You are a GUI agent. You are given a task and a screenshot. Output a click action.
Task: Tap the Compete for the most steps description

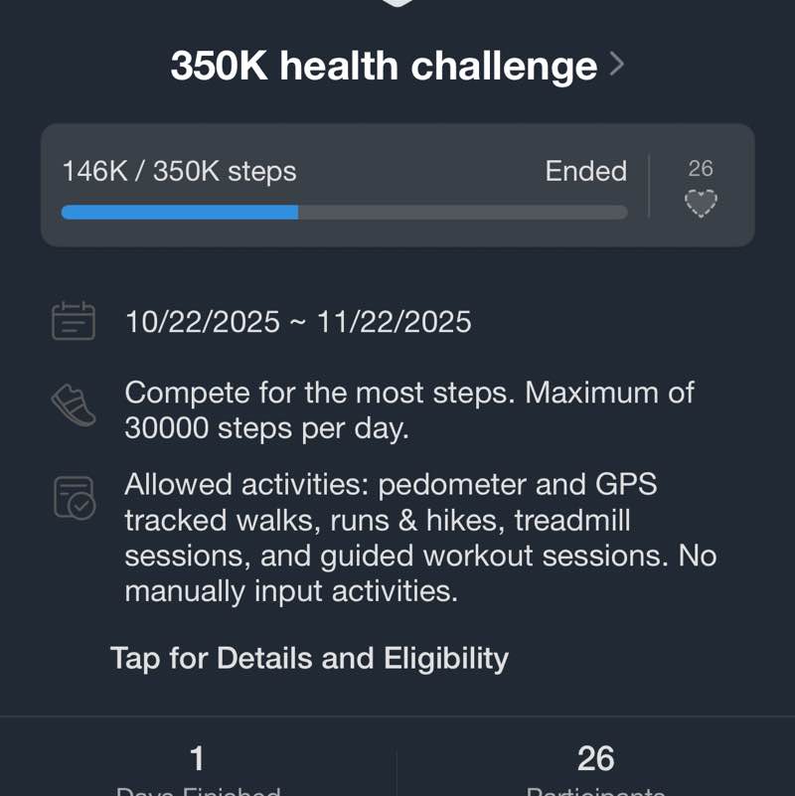[409, 409]
